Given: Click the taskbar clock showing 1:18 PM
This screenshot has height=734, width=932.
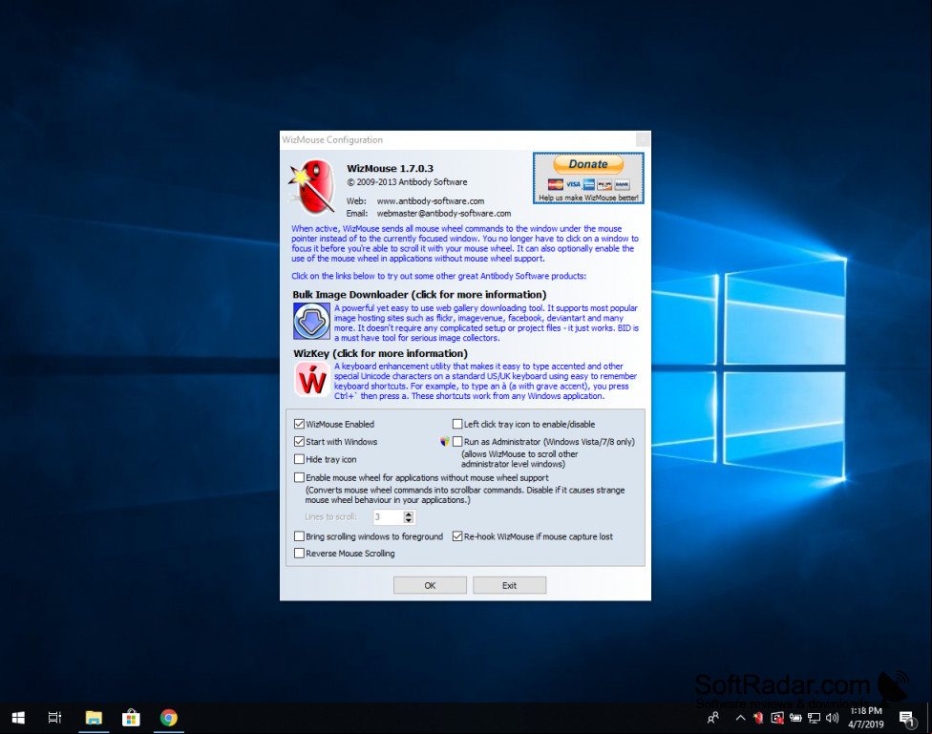Looking at the screenshot, I should click(x=866, y=718).
